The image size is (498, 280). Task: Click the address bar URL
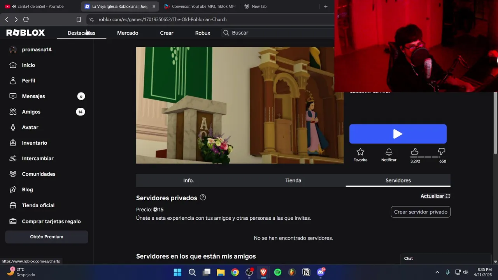[x=162, y=19]
